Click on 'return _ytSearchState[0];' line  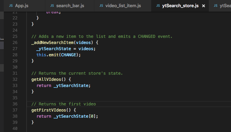click(x=67, y=116)
